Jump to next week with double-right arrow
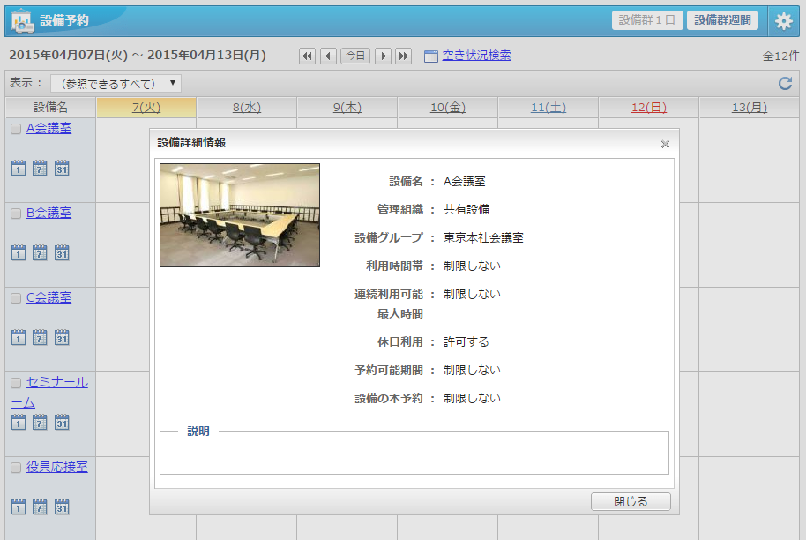This screenshot has height=540, width=806. pyautogui.click(x=404, y=56)
